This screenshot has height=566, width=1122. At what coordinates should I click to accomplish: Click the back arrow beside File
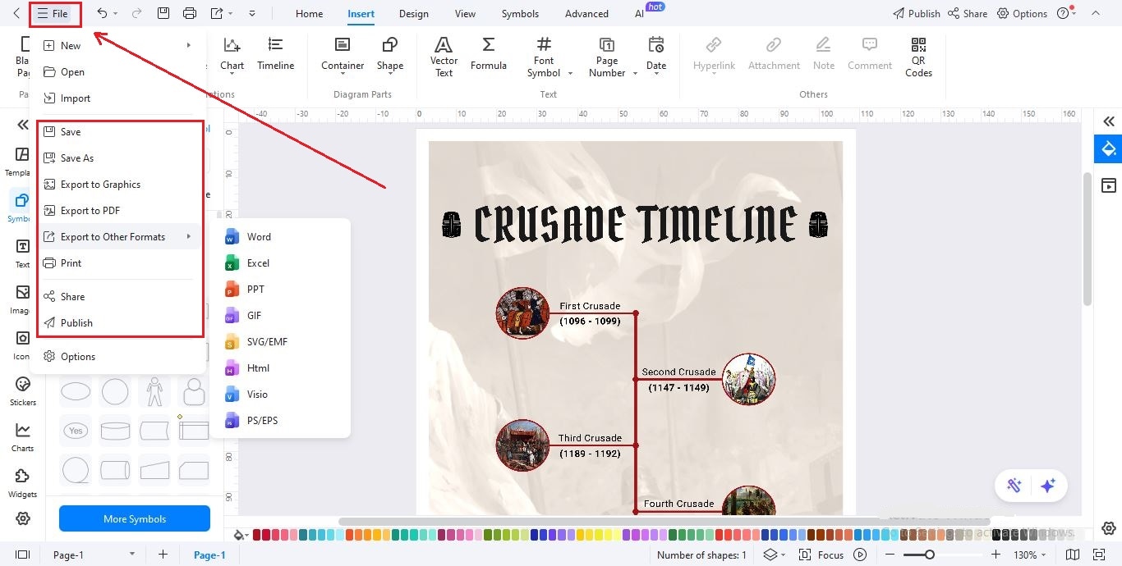click(16, 13)
